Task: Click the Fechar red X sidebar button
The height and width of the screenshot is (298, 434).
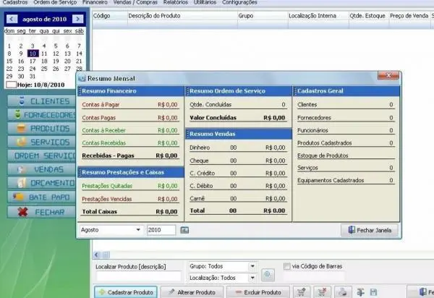Action: 43,212
